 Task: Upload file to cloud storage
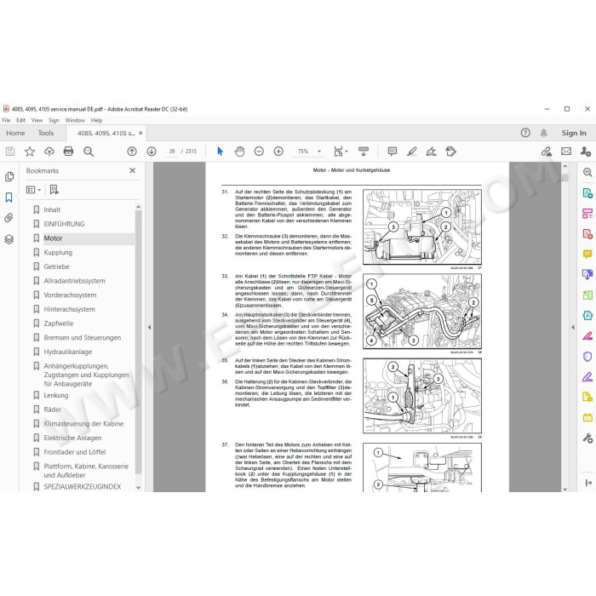point(49,152)
